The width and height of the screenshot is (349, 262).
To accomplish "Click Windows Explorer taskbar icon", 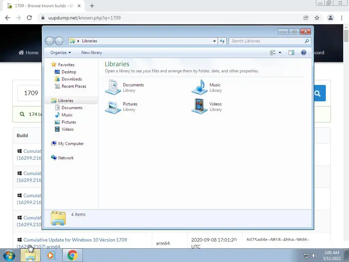I will [x=30, y=255].
